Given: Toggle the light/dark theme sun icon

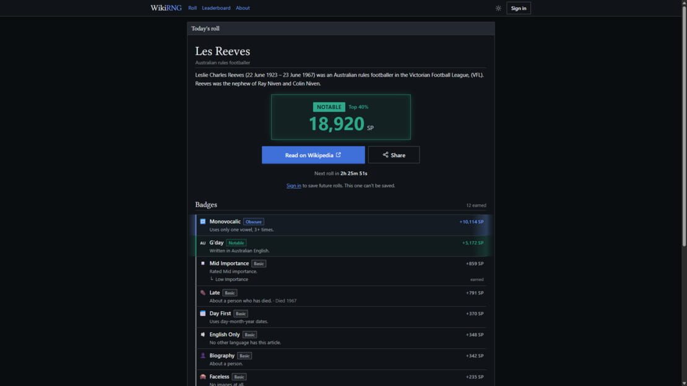Looking at the screenshot, I should point(498,8).
